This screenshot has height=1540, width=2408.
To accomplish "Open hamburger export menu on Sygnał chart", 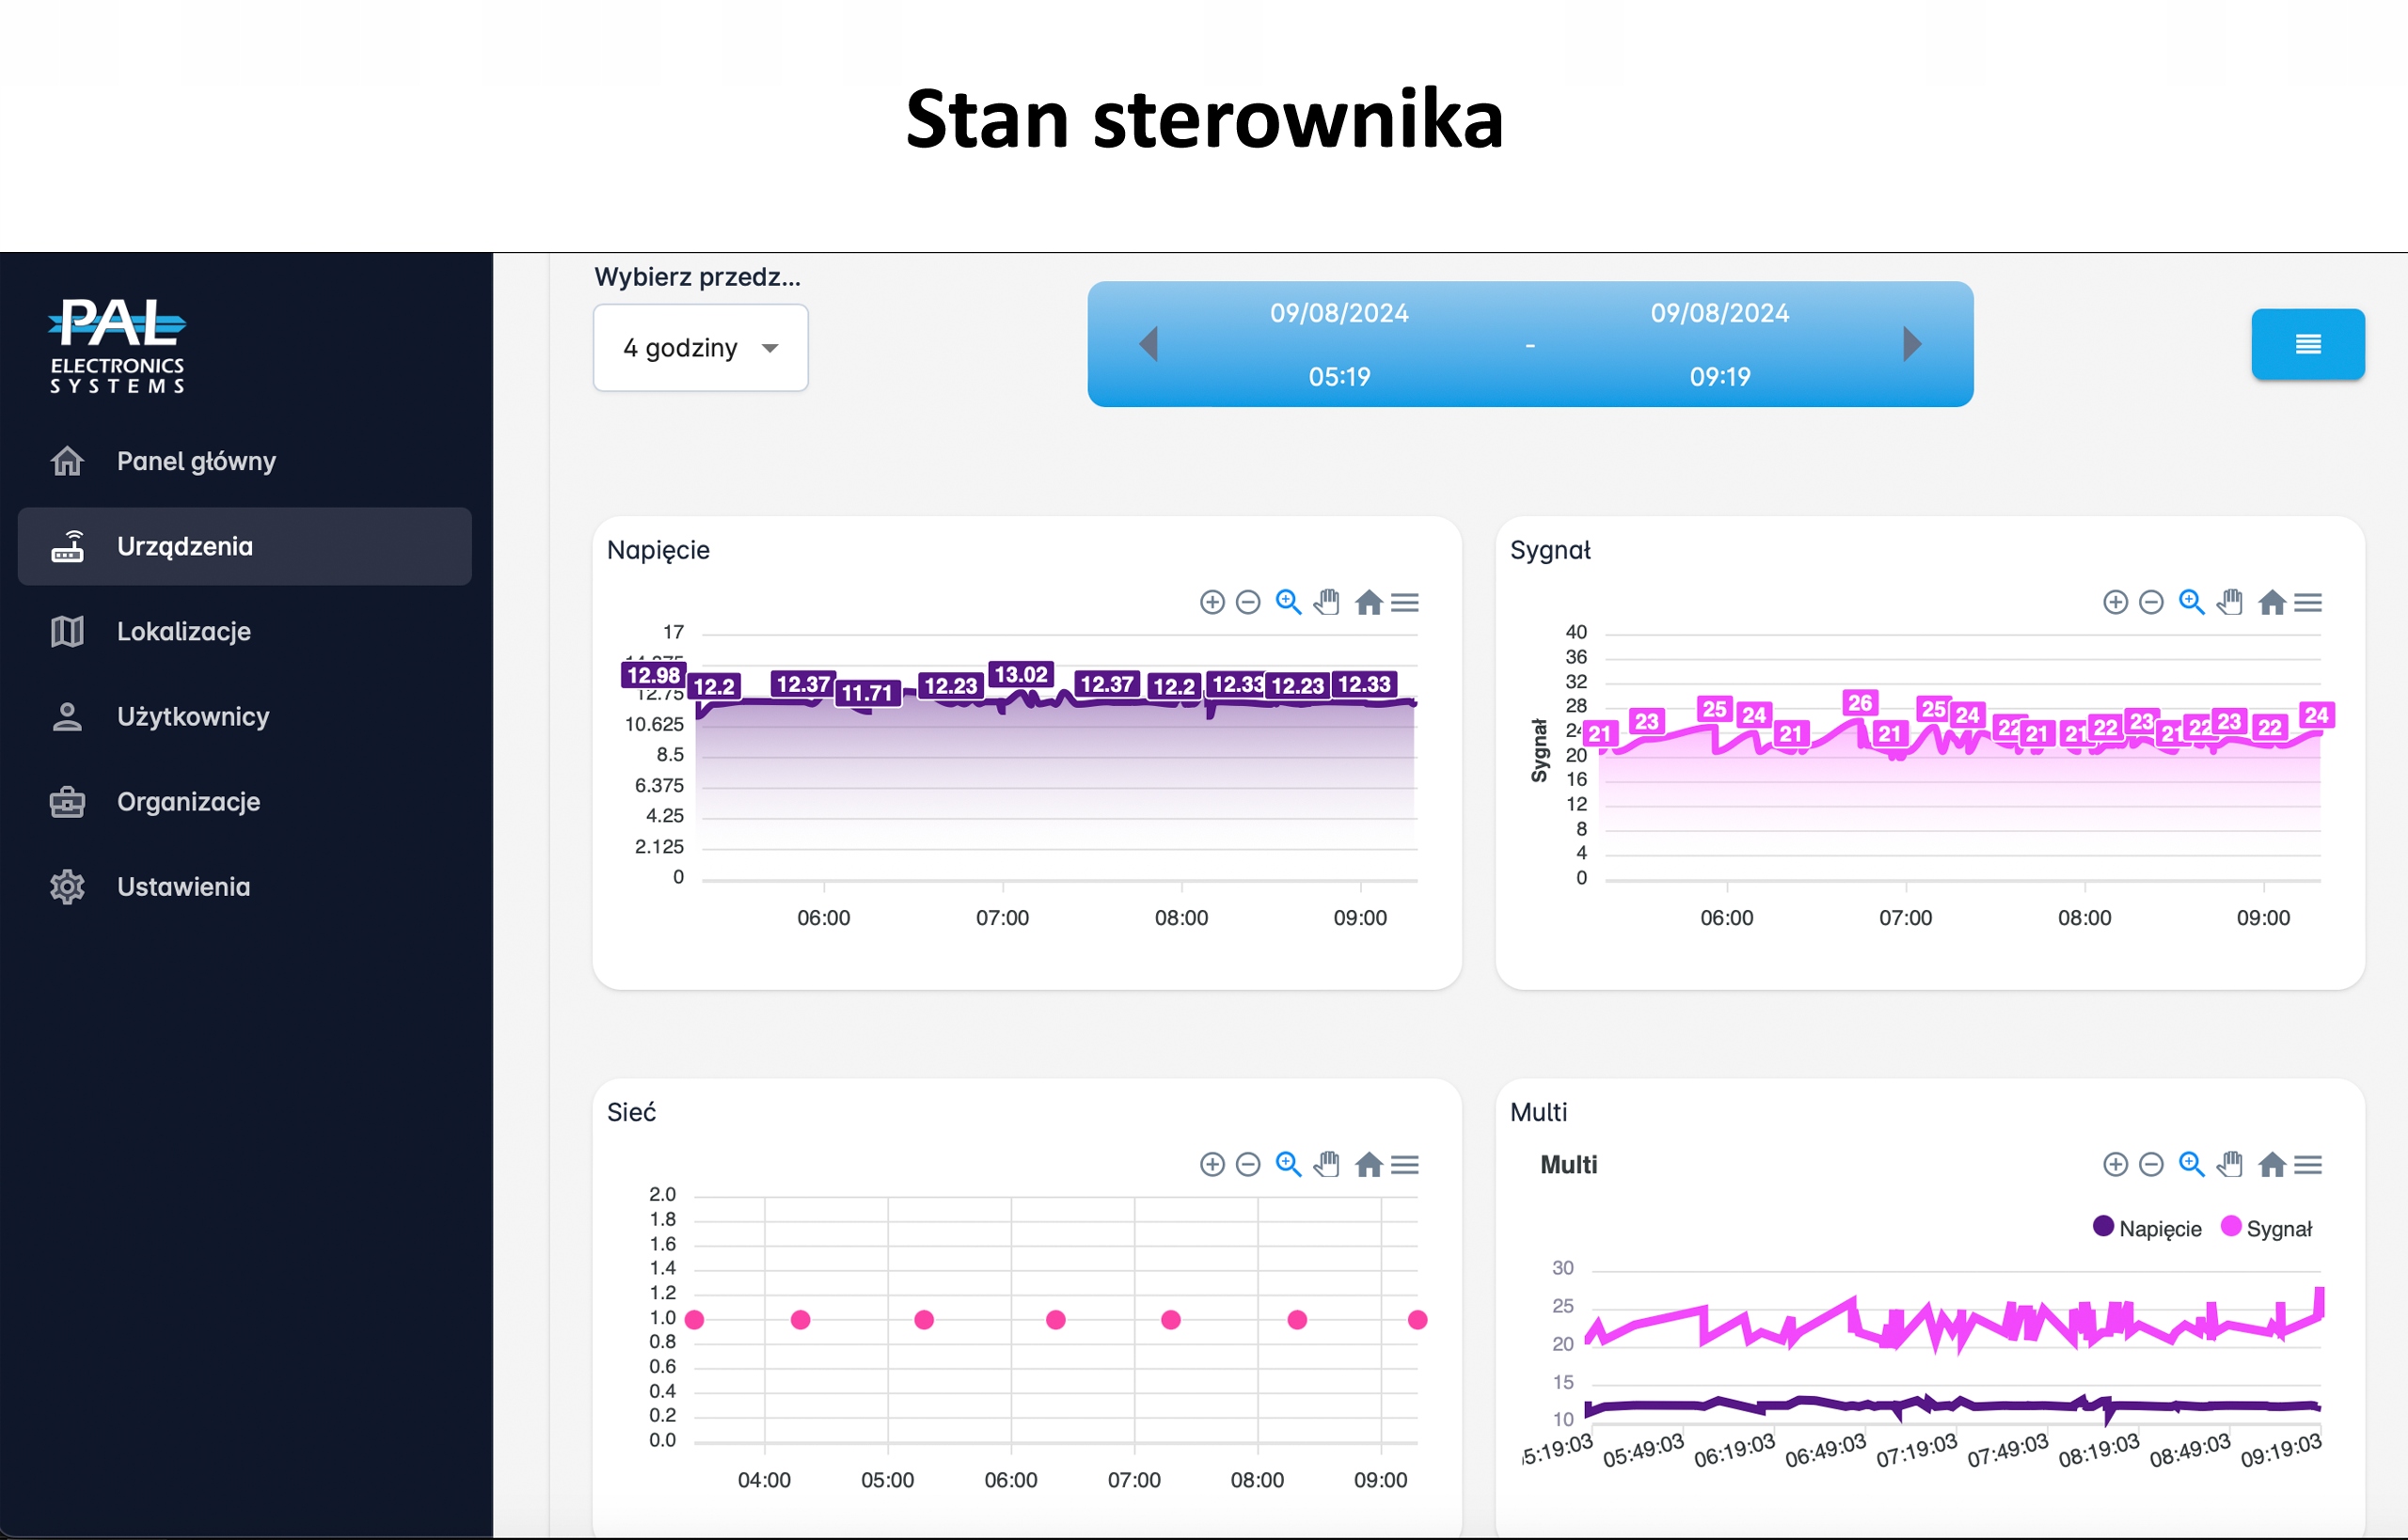I will click(x=2308, y=602).
